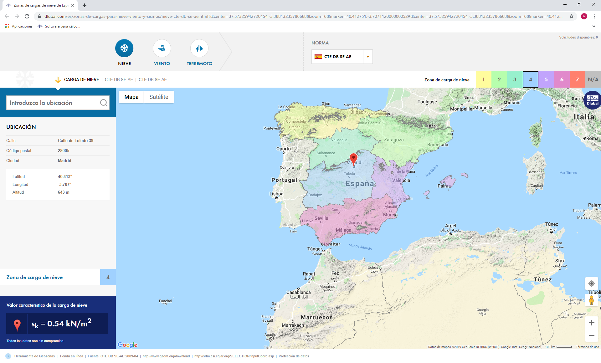Bookmark page with star icon

pos(572,16)
